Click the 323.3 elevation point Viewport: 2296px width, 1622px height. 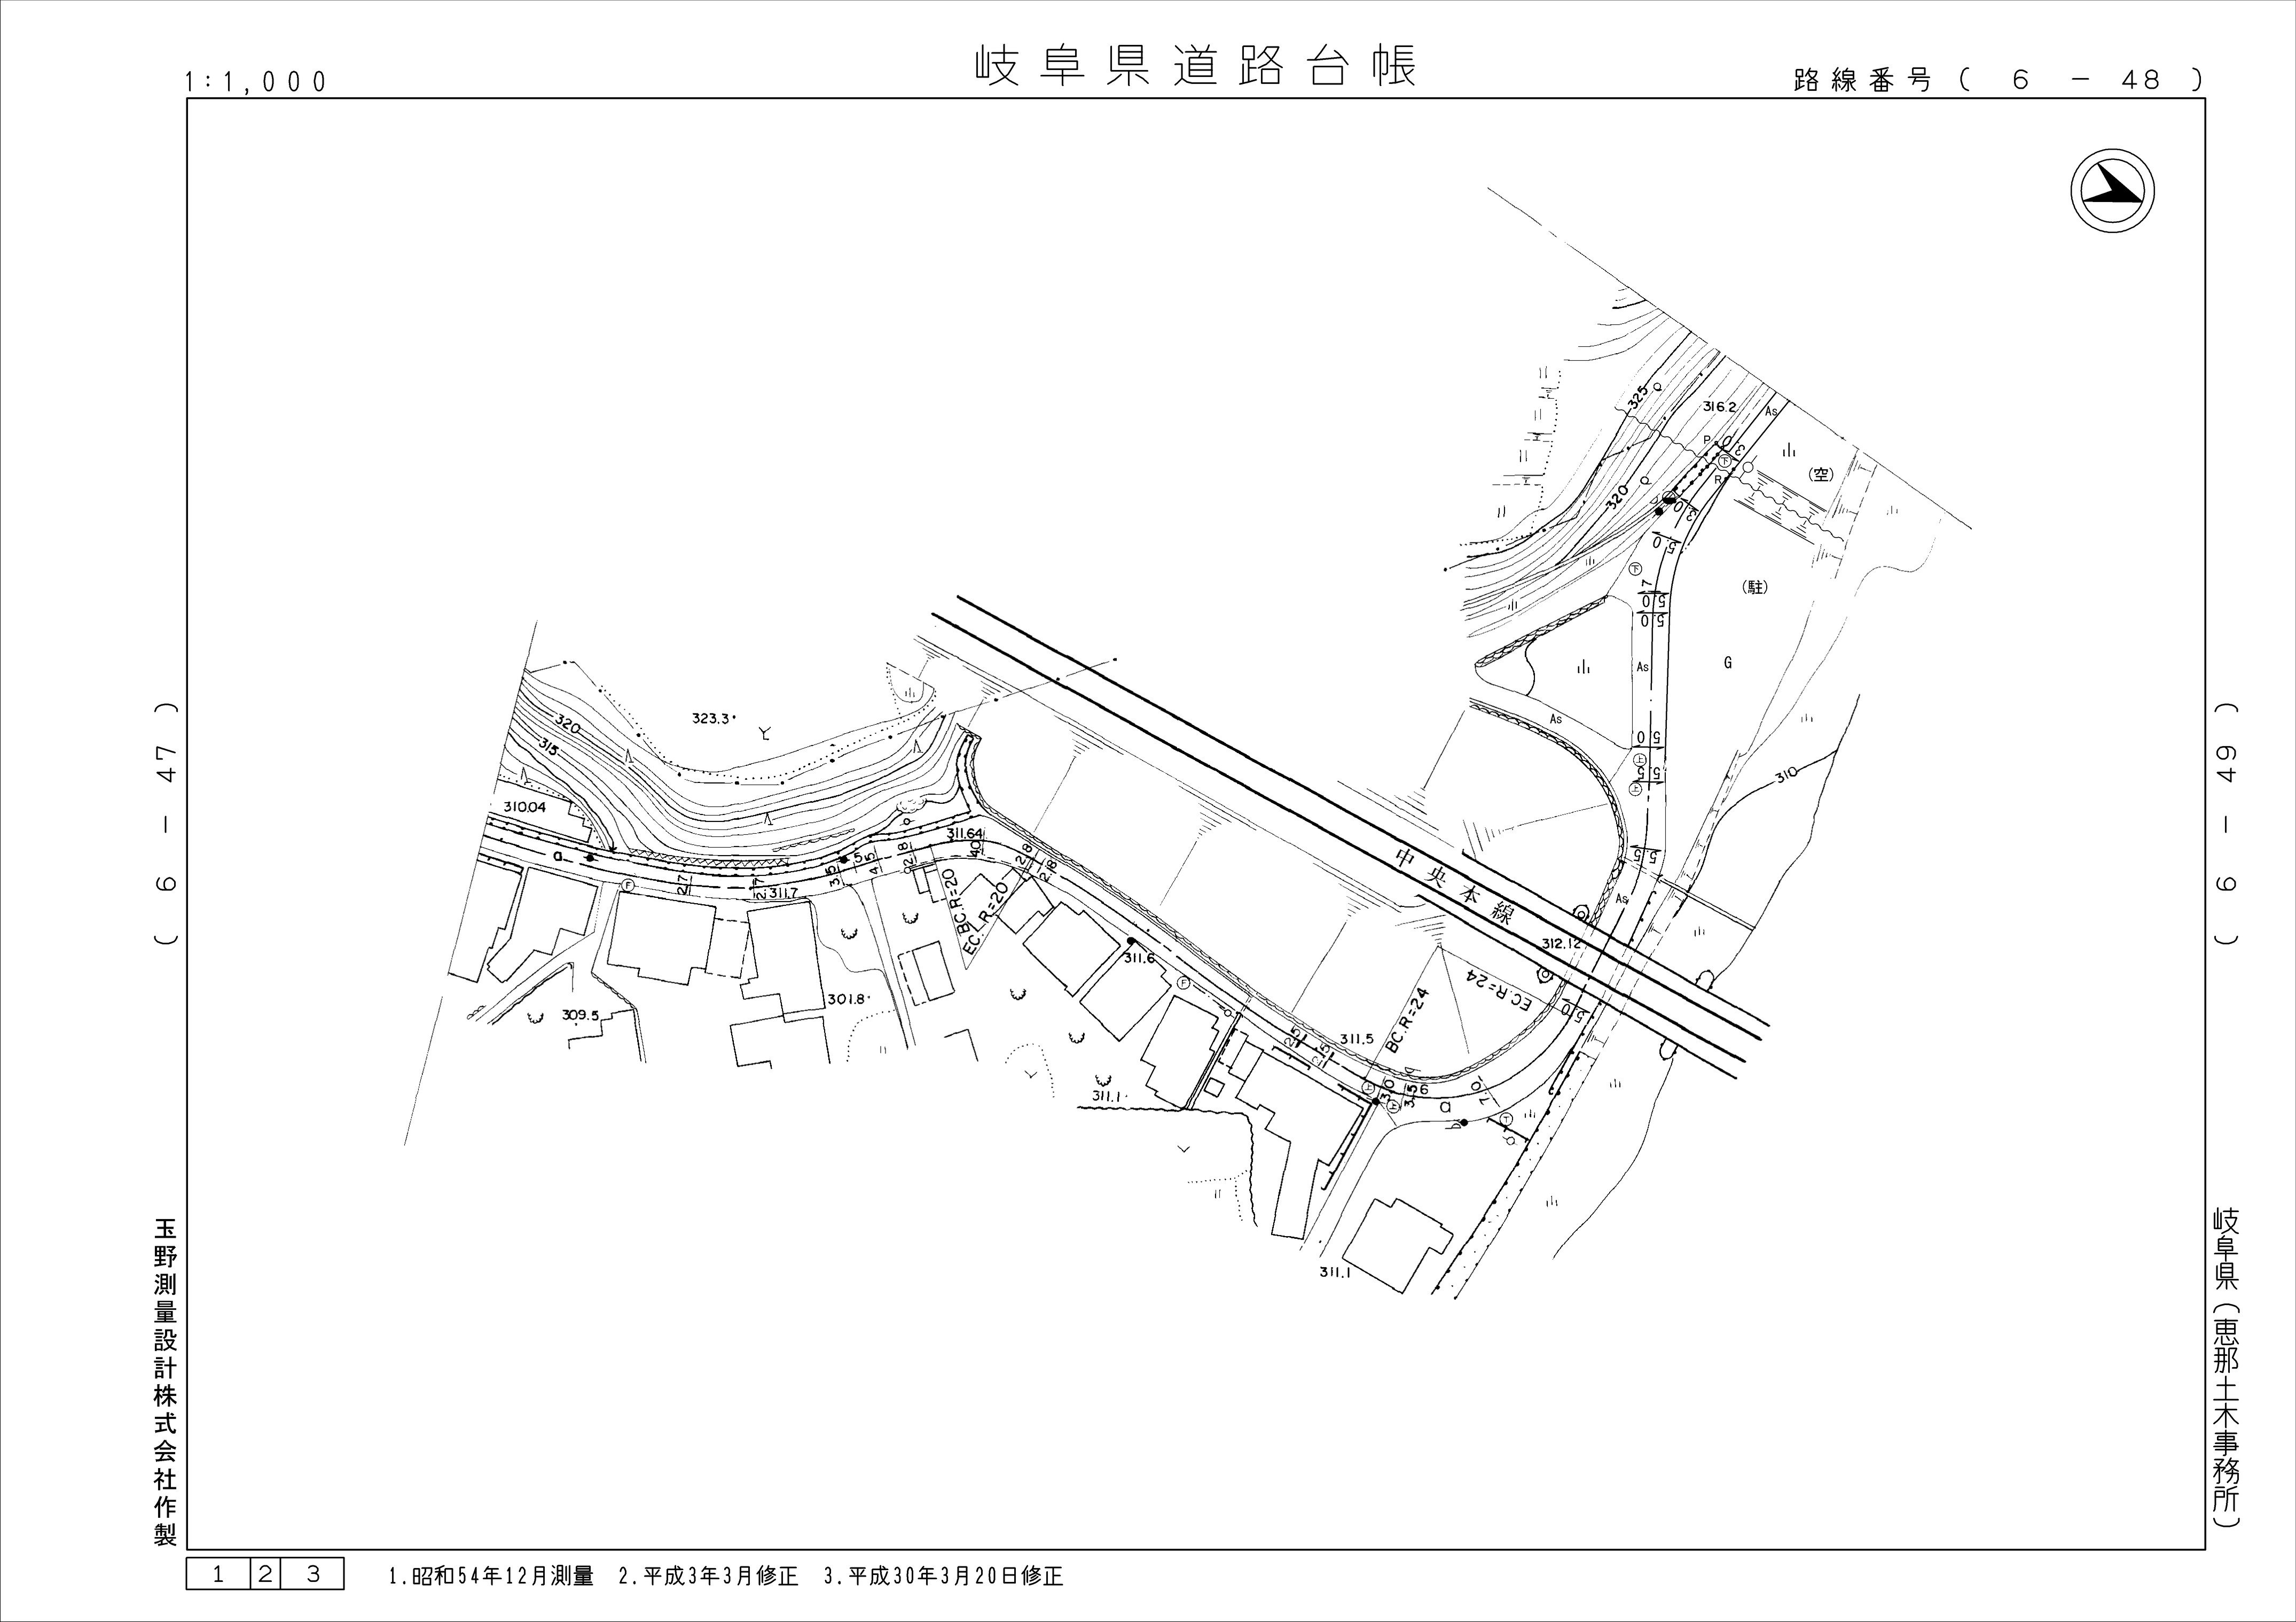pos(712,717)
